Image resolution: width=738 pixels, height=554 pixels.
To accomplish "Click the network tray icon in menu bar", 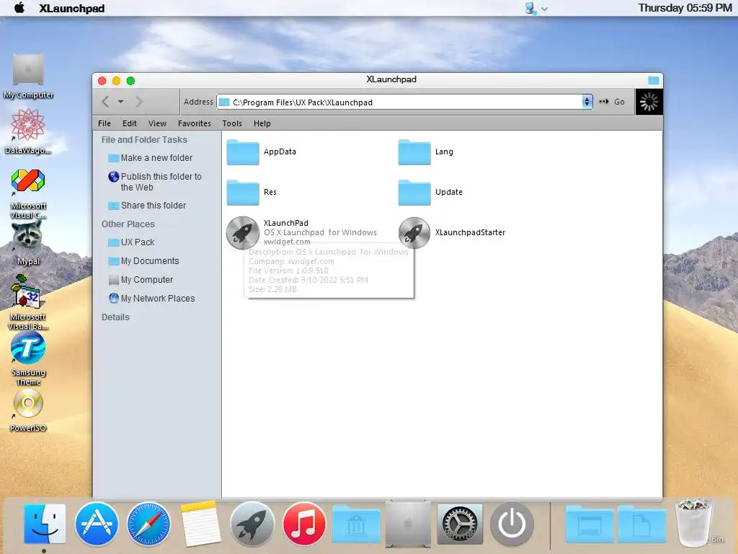I will pyautogui.click(x=530, y=8).
